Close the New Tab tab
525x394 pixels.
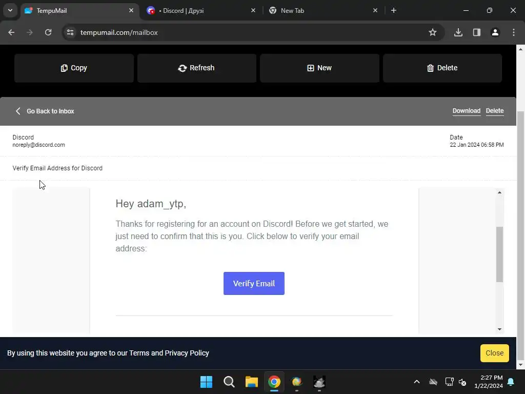pyautogui.click(x=375, y=10)
